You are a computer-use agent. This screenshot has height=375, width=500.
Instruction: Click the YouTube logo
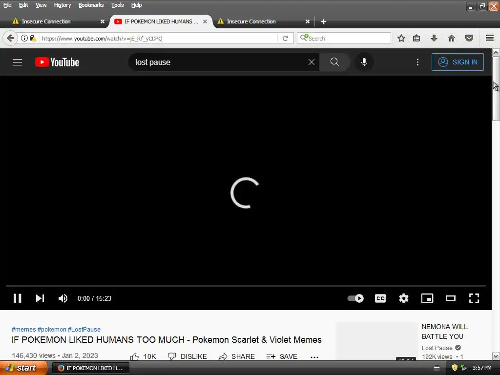coord(57,62)
